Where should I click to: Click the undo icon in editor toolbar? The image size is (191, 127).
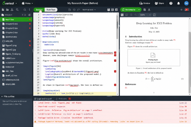[74, 10]
